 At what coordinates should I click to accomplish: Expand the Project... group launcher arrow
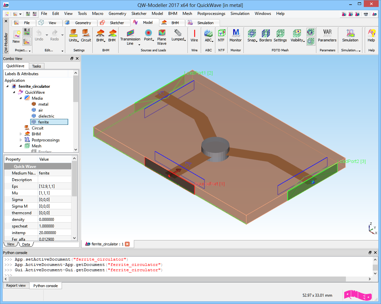[x=29, y=51]
